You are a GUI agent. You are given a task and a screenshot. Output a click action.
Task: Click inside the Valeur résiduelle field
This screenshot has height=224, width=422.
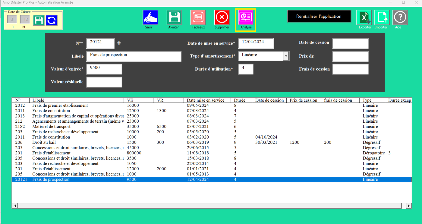(x=104, y=82)
